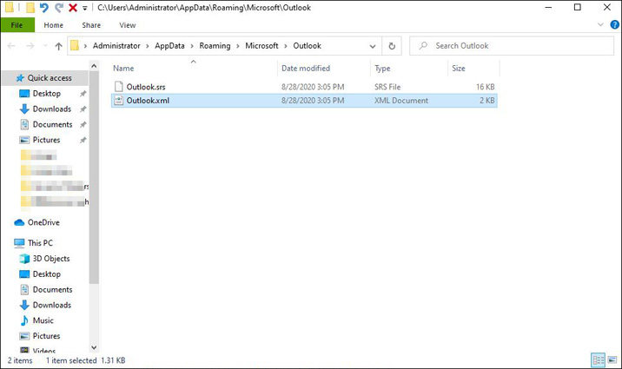The height and width of the screenshot is (369, 622).
Task: Open OneDrive in navigation pane
Action: (43, 222)
